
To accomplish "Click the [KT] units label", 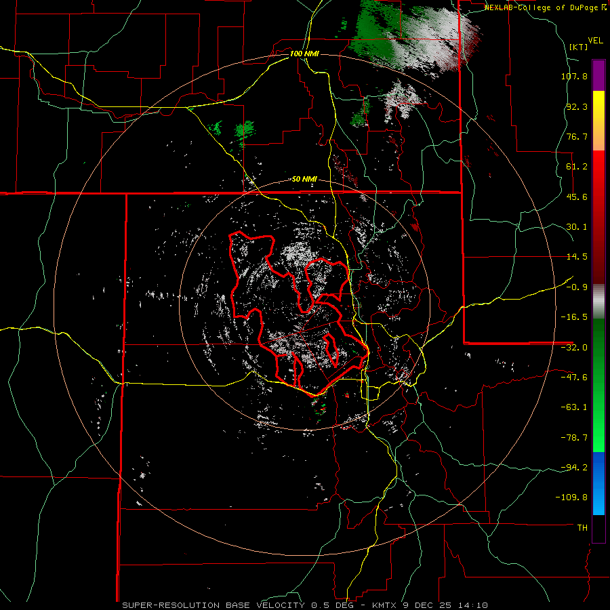I will click(x=579, y=47).
